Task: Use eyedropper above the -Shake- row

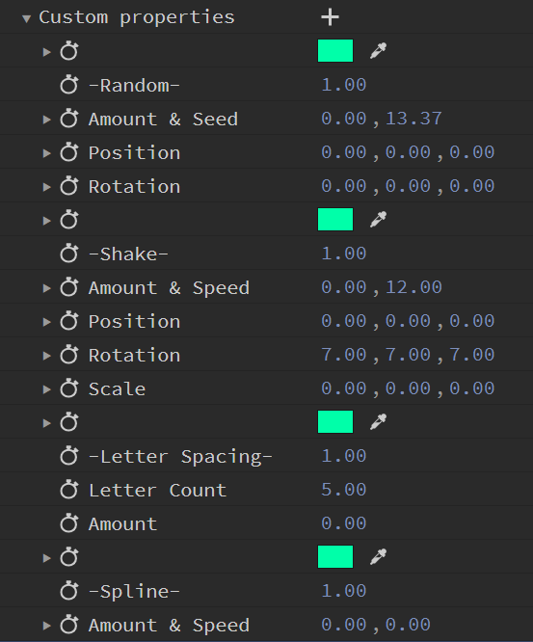Action: click(378, 220)
